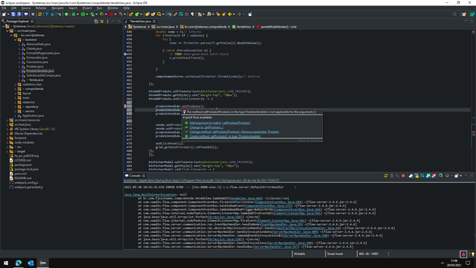Toggle console Scroll Lock icon

[x=417, y=175]
